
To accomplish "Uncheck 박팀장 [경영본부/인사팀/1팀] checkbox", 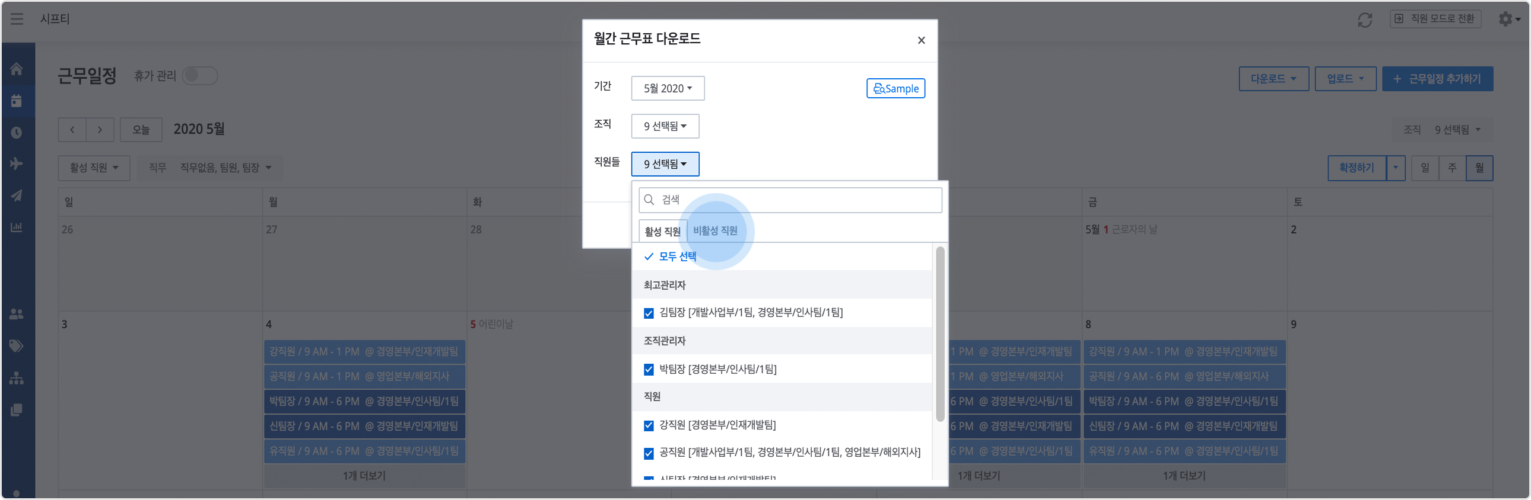I will click(x=649, y=370).
